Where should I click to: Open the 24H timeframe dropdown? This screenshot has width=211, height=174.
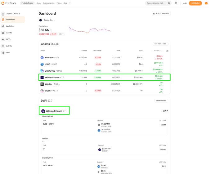(61, 34)
